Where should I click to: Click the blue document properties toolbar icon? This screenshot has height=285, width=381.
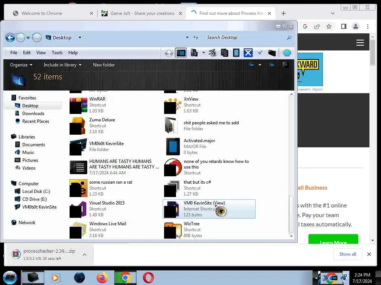(236, 53)
